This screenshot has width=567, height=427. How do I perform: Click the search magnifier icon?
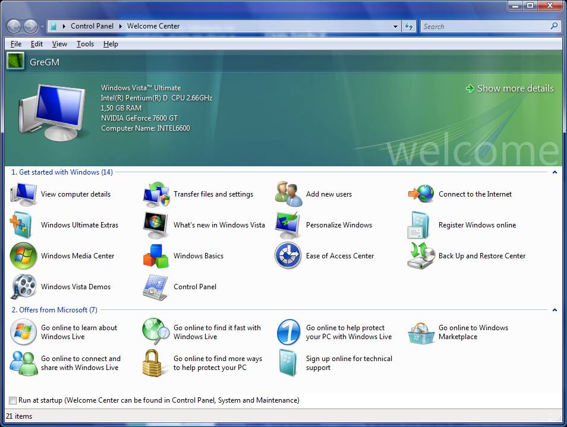[x=554, y=26]
